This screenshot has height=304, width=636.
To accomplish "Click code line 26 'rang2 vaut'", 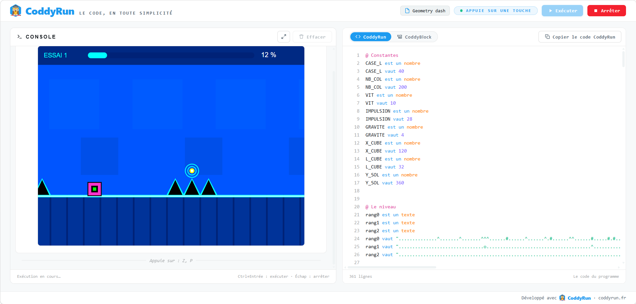I will [x=493, y=254].
